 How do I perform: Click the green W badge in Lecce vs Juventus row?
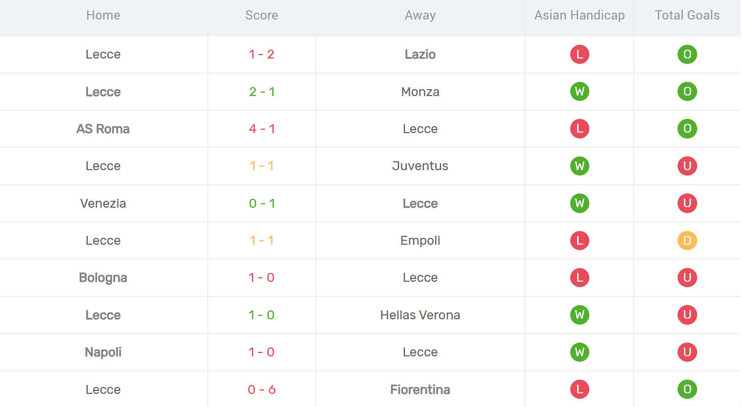[x=580, y=166]
